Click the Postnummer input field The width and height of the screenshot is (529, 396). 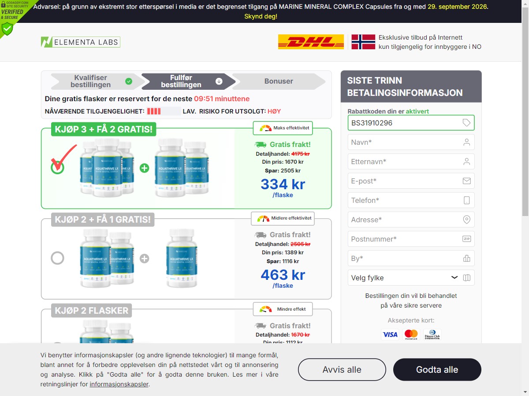point(411,239)
